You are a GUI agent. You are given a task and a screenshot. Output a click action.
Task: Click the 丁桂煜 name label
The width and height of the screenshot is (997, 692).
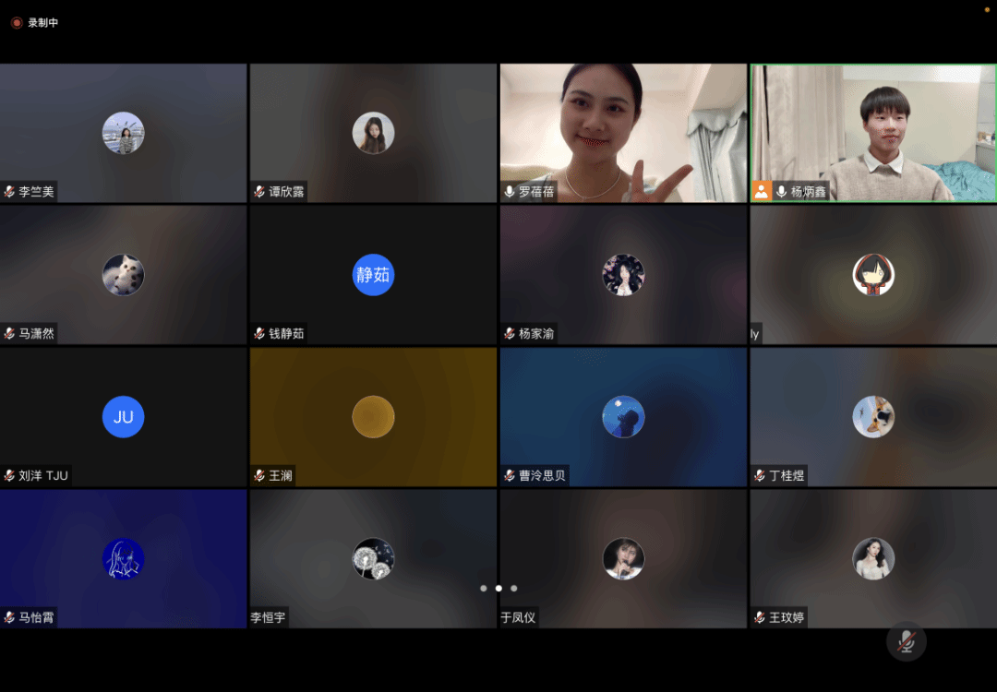coord(787,476)
